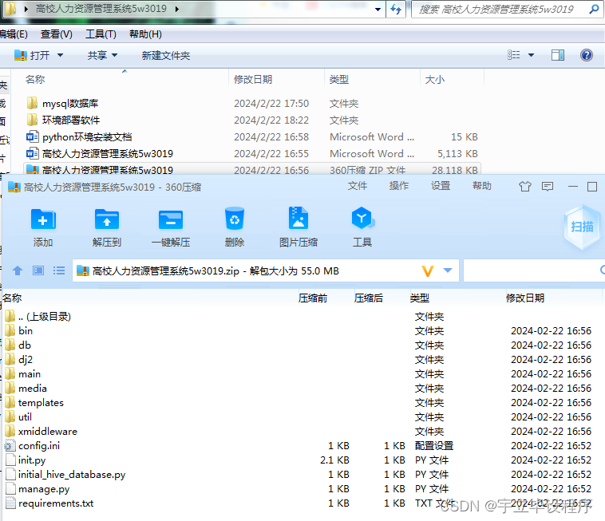
Task: Select the 高校人力资源管理系统5w3019 Word document row
Action: tap(252, 153)
